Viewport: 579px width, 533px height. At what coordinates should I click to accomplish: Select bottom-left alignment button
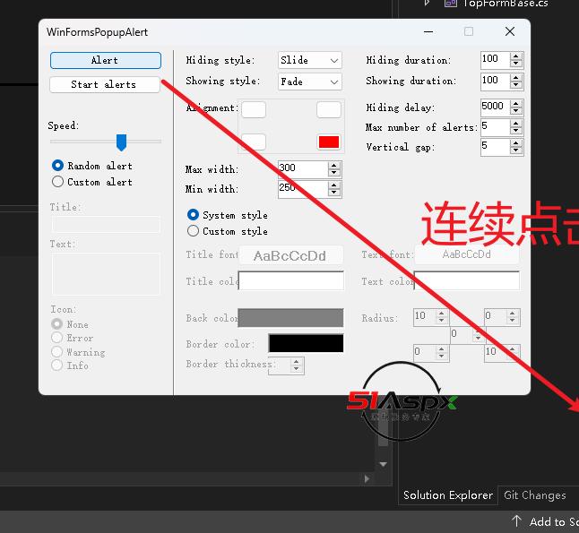[254, 142]
